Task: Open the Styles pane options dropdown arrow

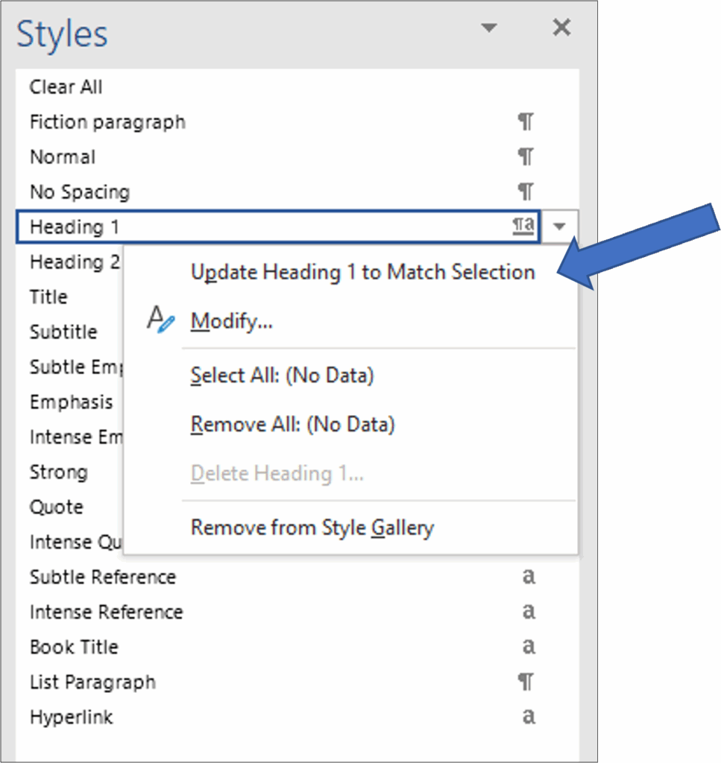Action: 489,28
